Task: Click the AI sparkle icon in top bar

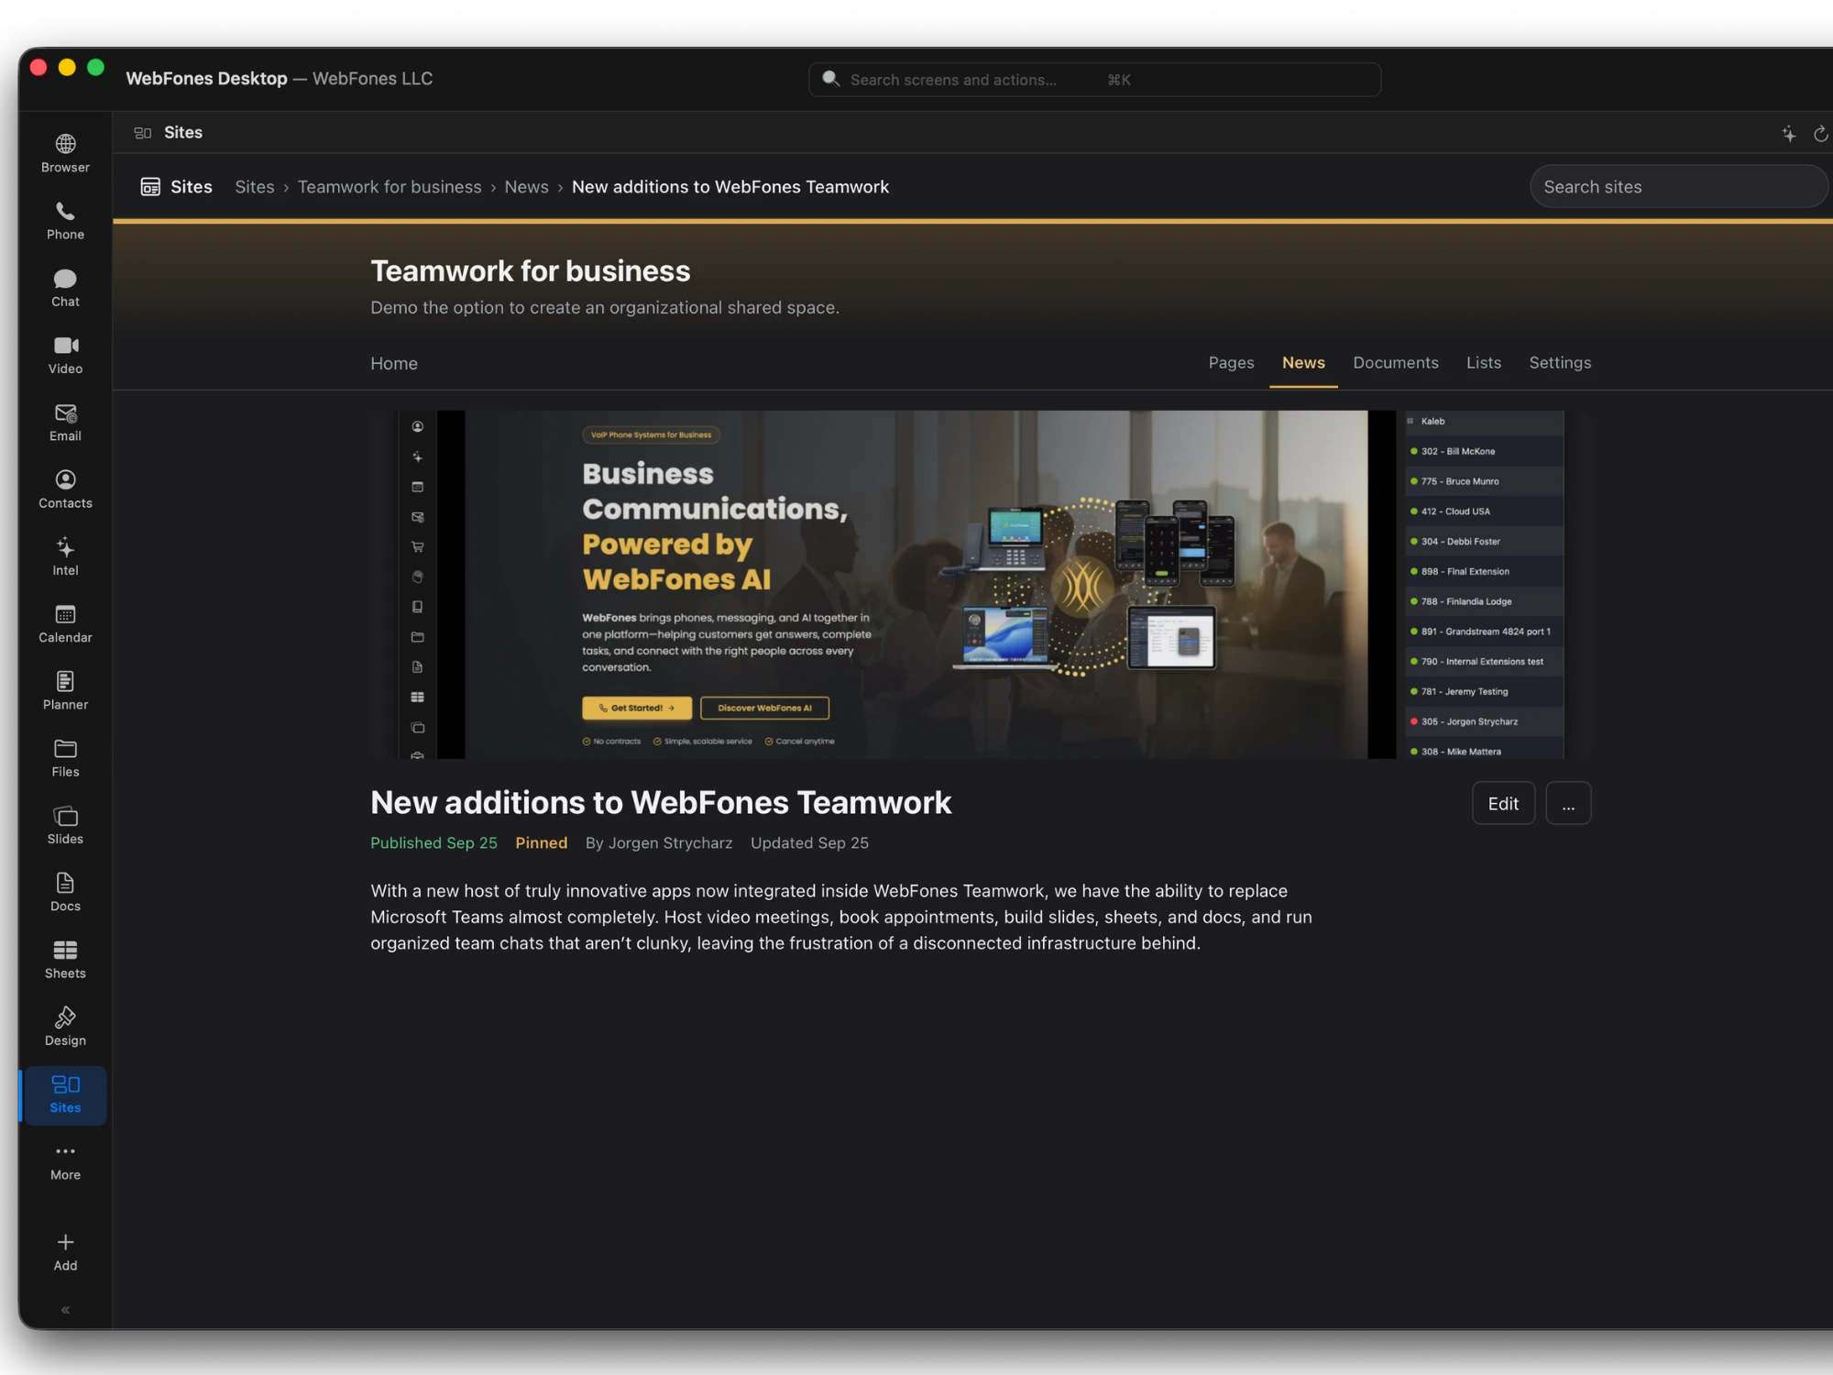Action: point(1788,134)
